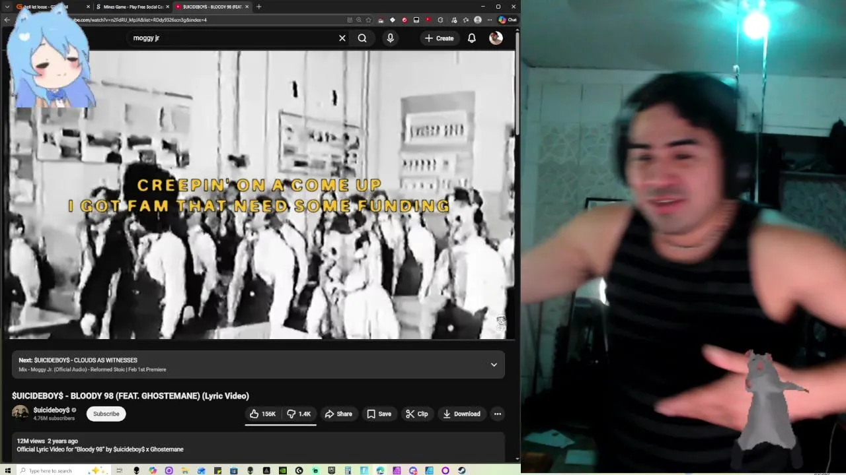Launch Steam from the taskbar
The width and height of the screenshot is (846, 475).
click(x=462, y=470)
